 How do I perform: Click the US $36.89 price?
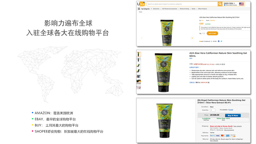(x=214, y=115)
